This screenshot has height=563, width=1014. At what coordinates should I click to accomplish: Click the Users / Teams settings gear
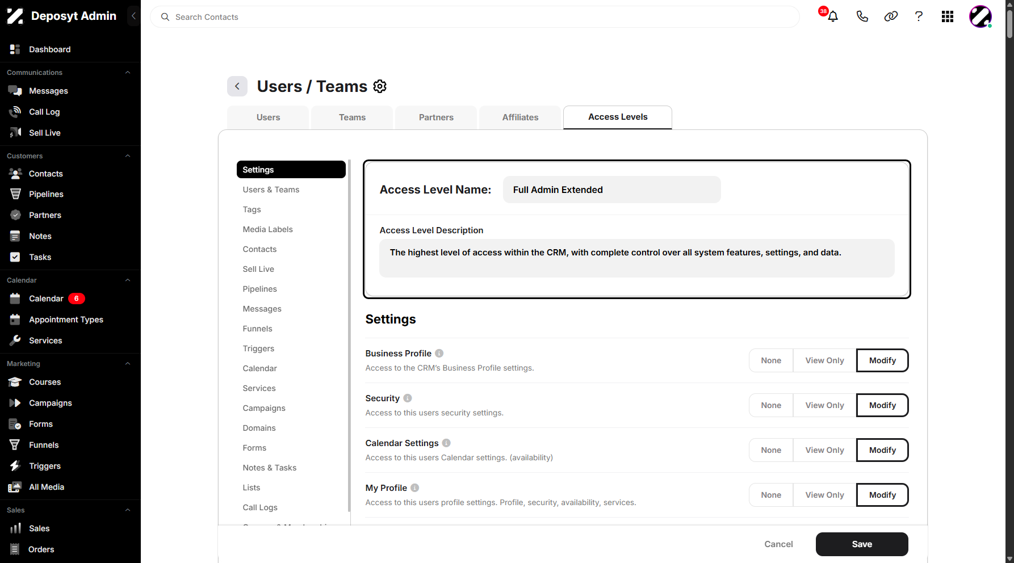click(x=380, y=86)
